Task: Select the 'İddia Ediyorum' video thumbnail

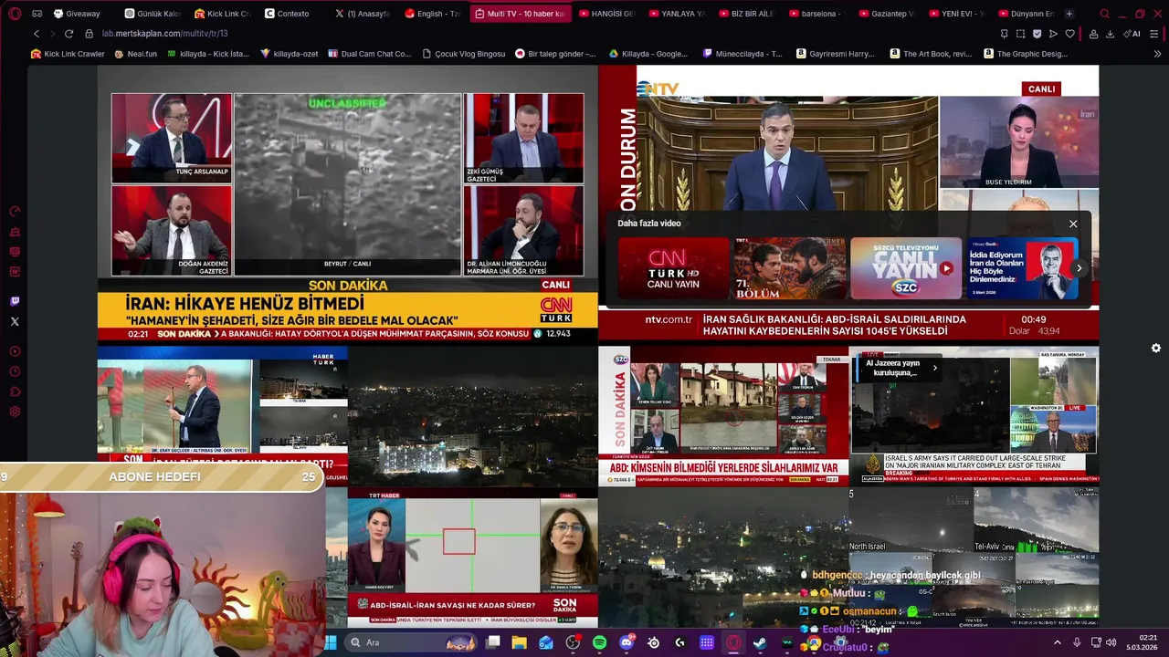Action: [1022, 268]
